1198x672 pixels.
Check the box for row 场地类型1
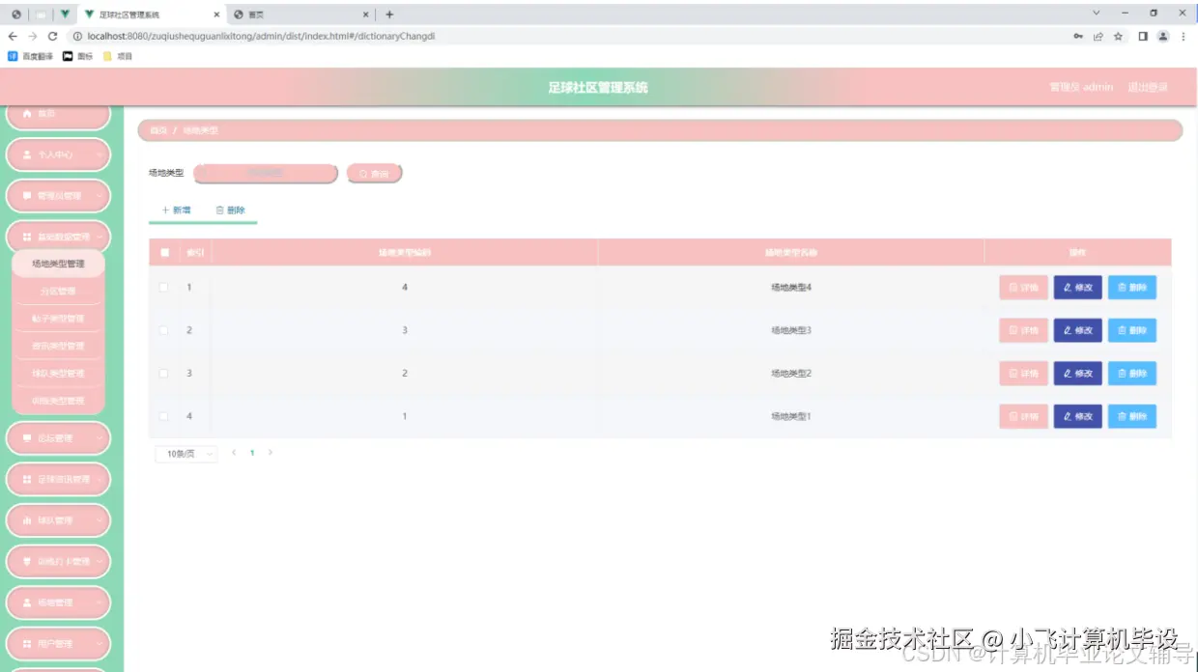pos(163,416)
